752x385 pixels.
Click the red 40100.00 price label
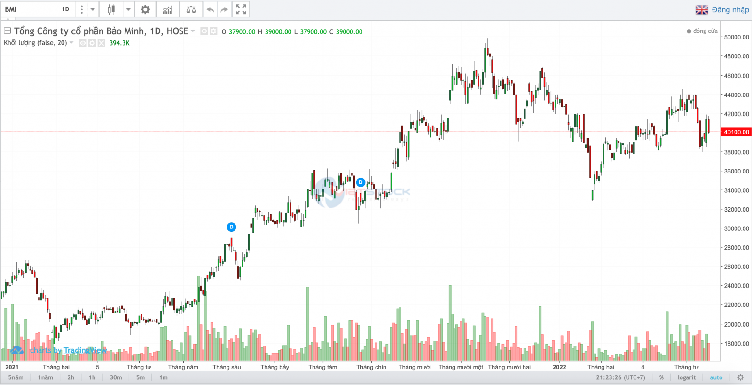click(x=736, y=132)
